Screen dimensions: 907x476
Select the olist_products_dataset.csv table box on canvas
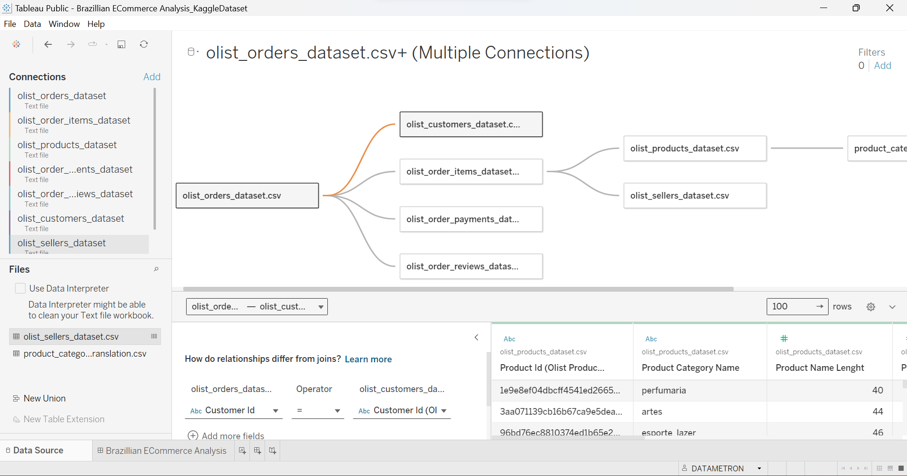coord(695,148)
